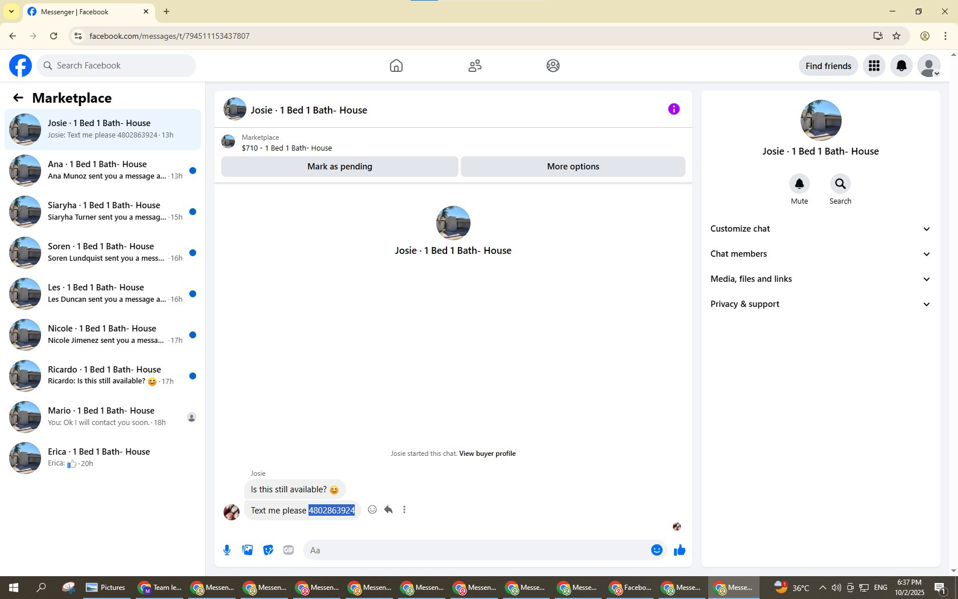Record a voice clip with microphone icon
Screen dimensions: 958x599
(x=227, y=550)
